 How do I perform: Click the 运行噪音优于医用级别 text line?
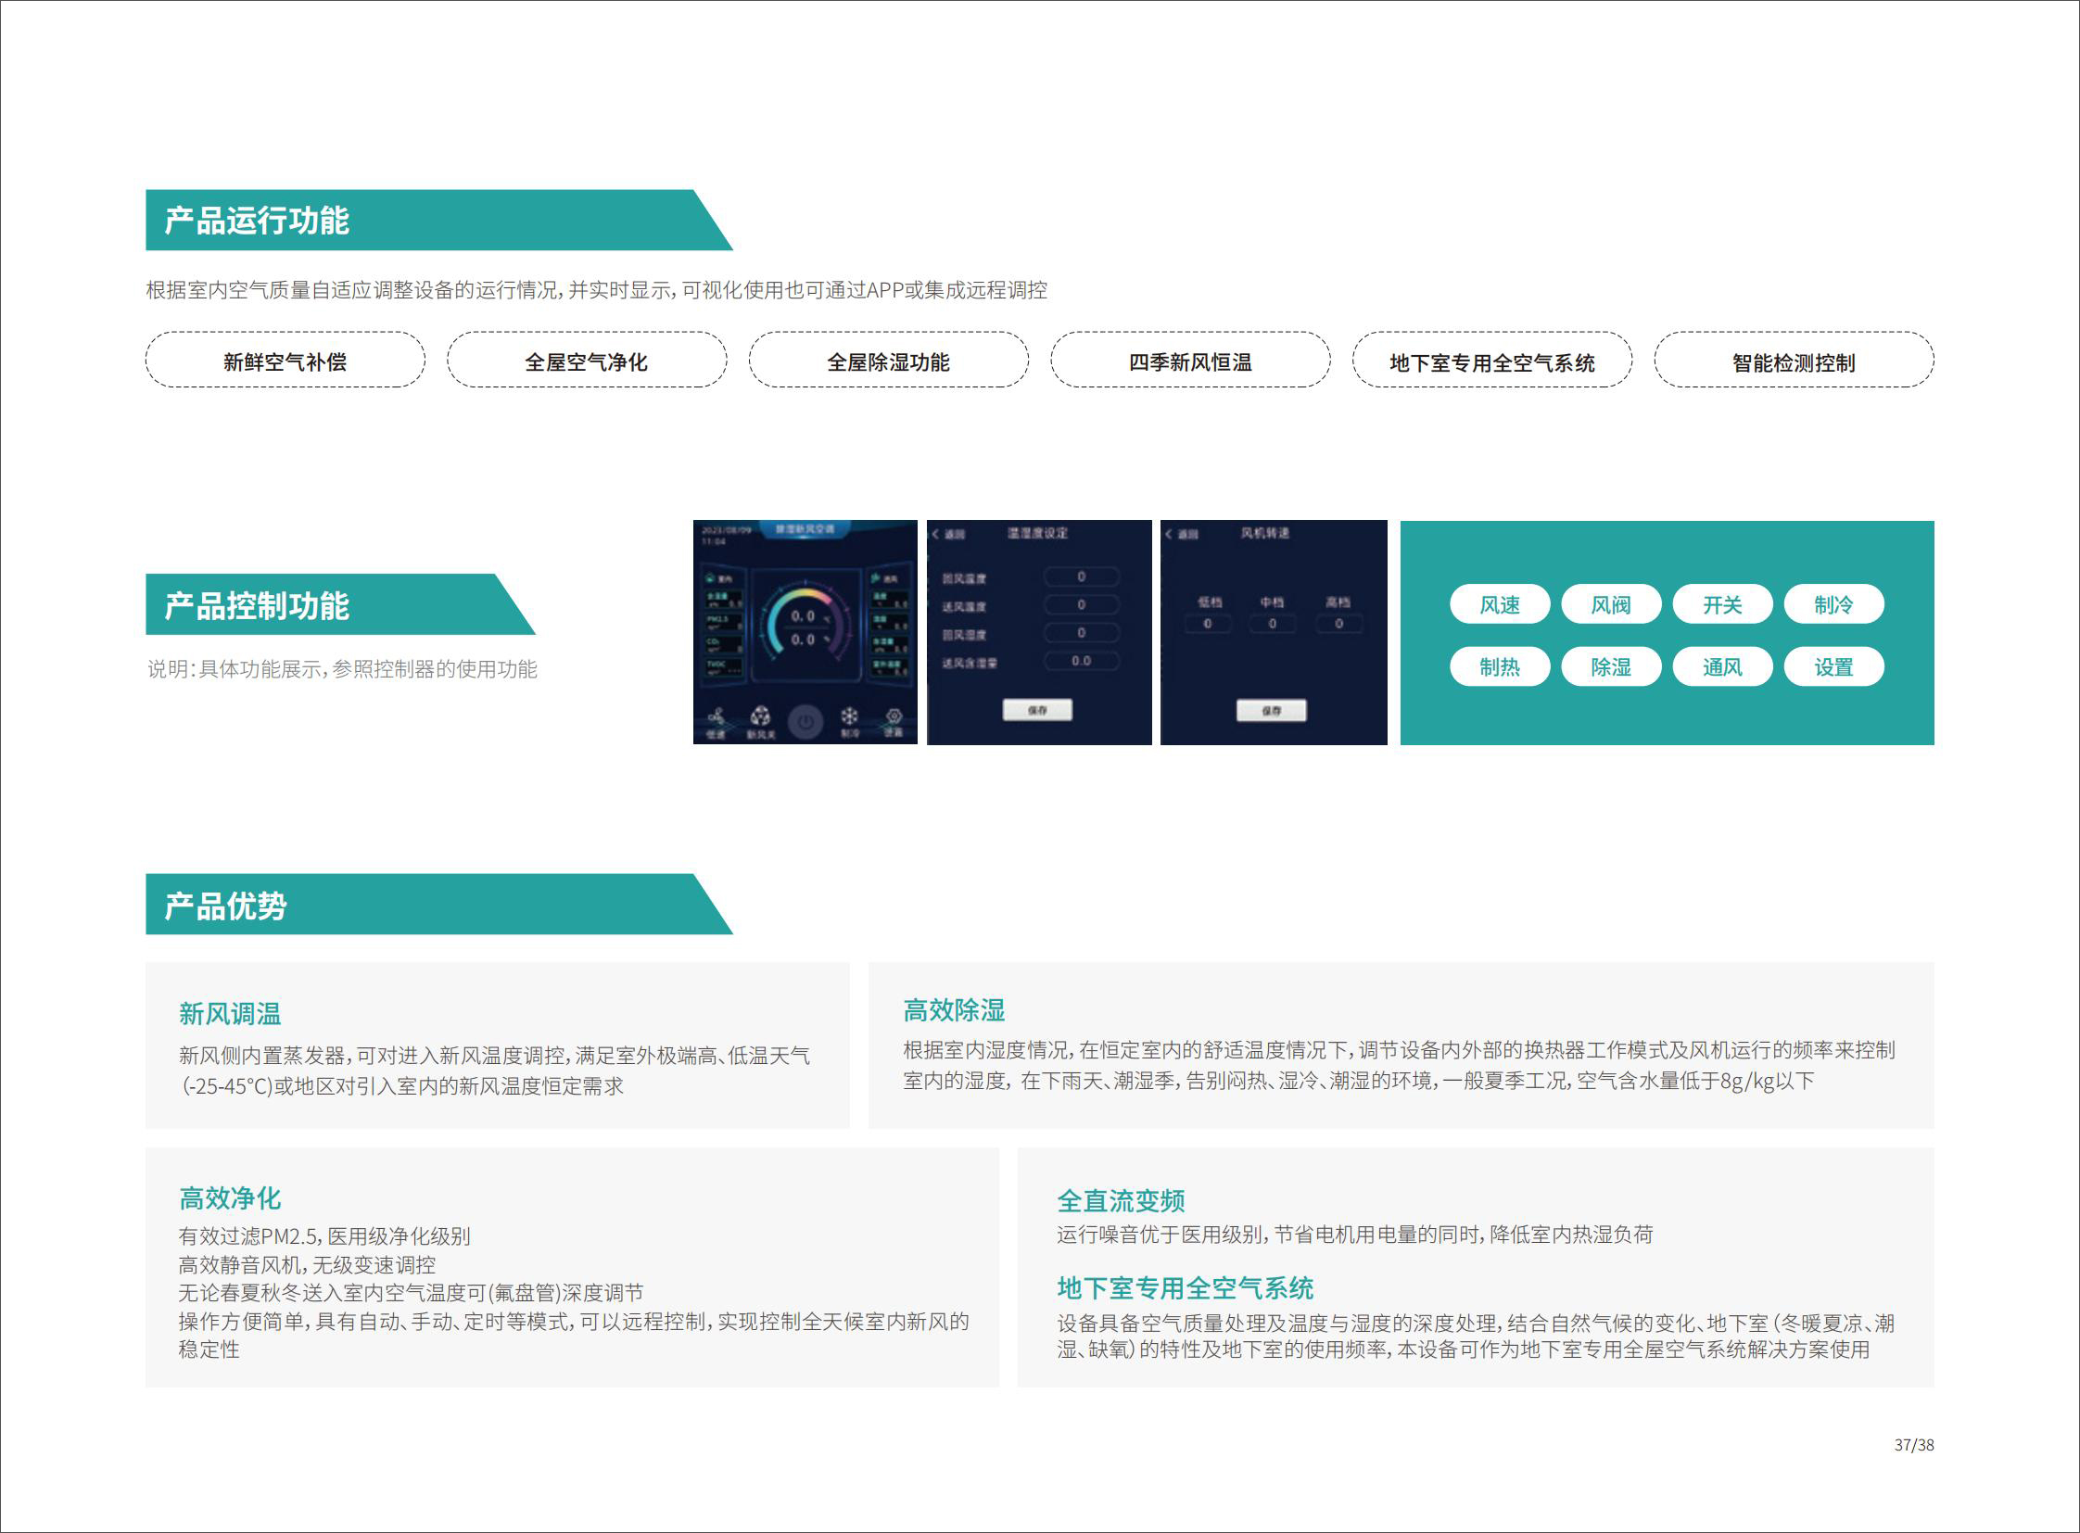[x=1355, y=1235]
